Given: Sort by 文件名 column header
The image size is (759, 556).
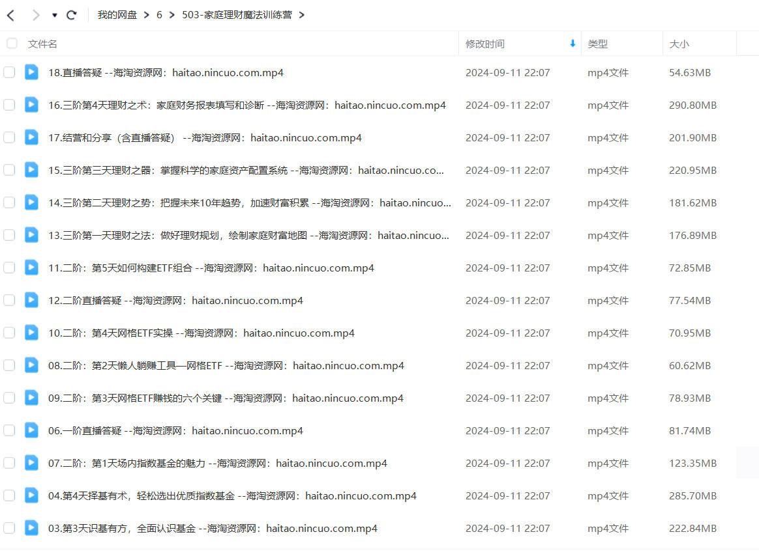Looking at the screenshot, I should coord(42,44).
